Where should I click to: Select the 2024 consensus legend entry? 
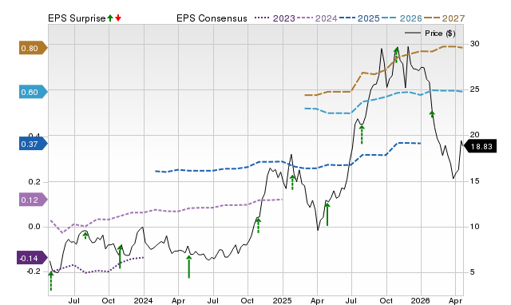tap(317, 18)
